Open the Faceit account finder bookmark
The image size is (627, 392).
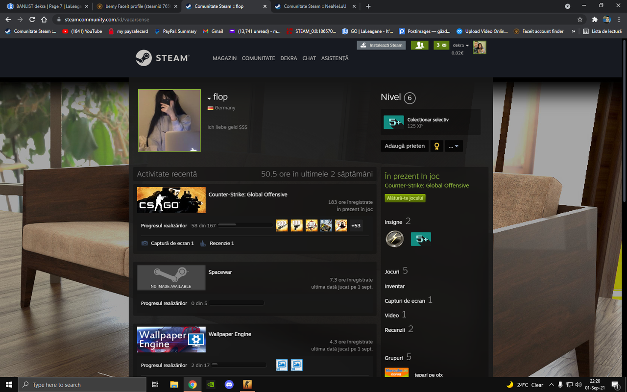point(538,31)
